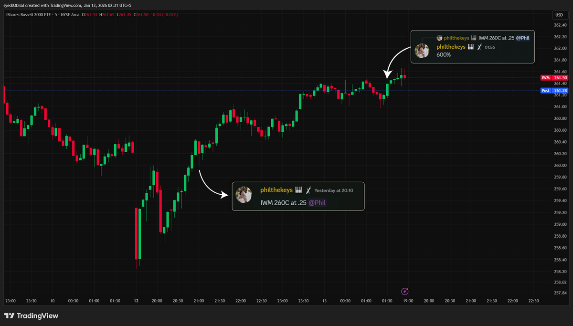Select the blue Post 261.28 price label

[x=554, y=90]
